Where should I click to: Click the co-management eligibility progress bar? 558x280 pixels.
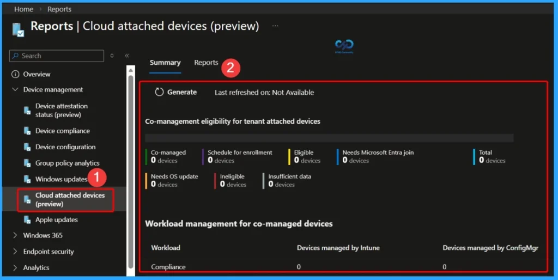pyautogui.click(x=329, y=138)
